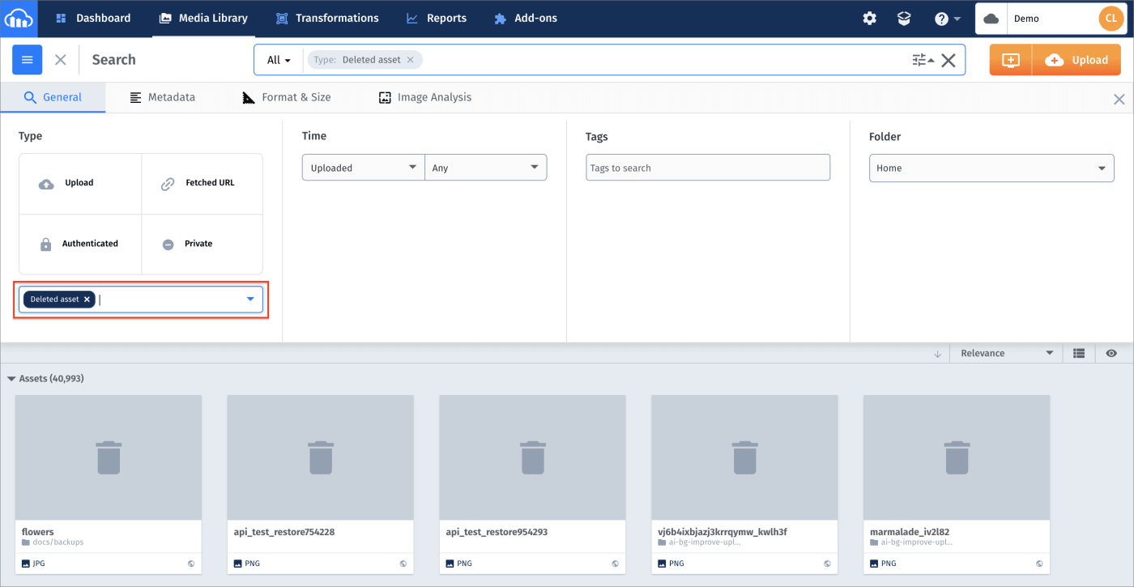This screenshot has width=1134, height=587.
Task: Select the flowers asset thumbnail
Action: (109, 457)
